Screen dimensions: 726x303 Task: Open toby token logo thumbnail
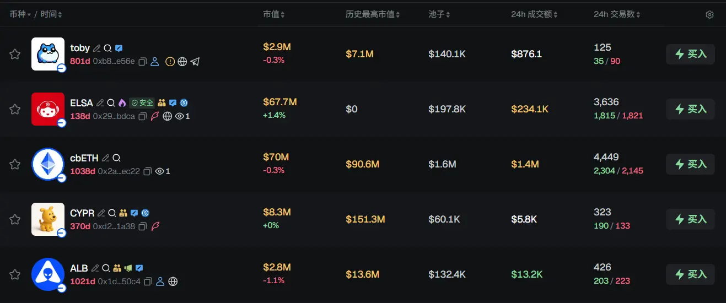48,54
